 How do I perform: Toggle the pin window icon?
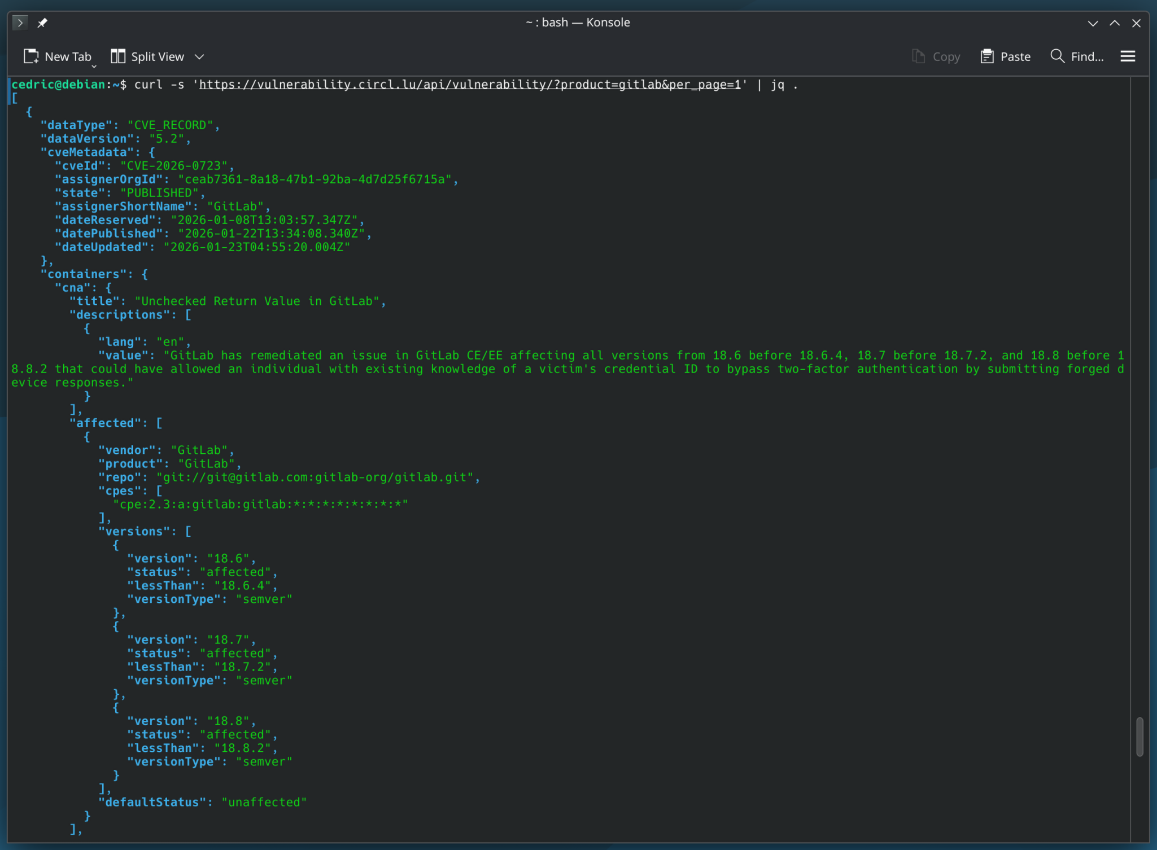(x=42, y=23)
